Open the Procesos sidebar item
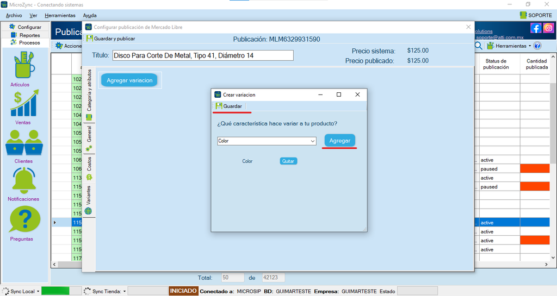 (x=25, y=42)
